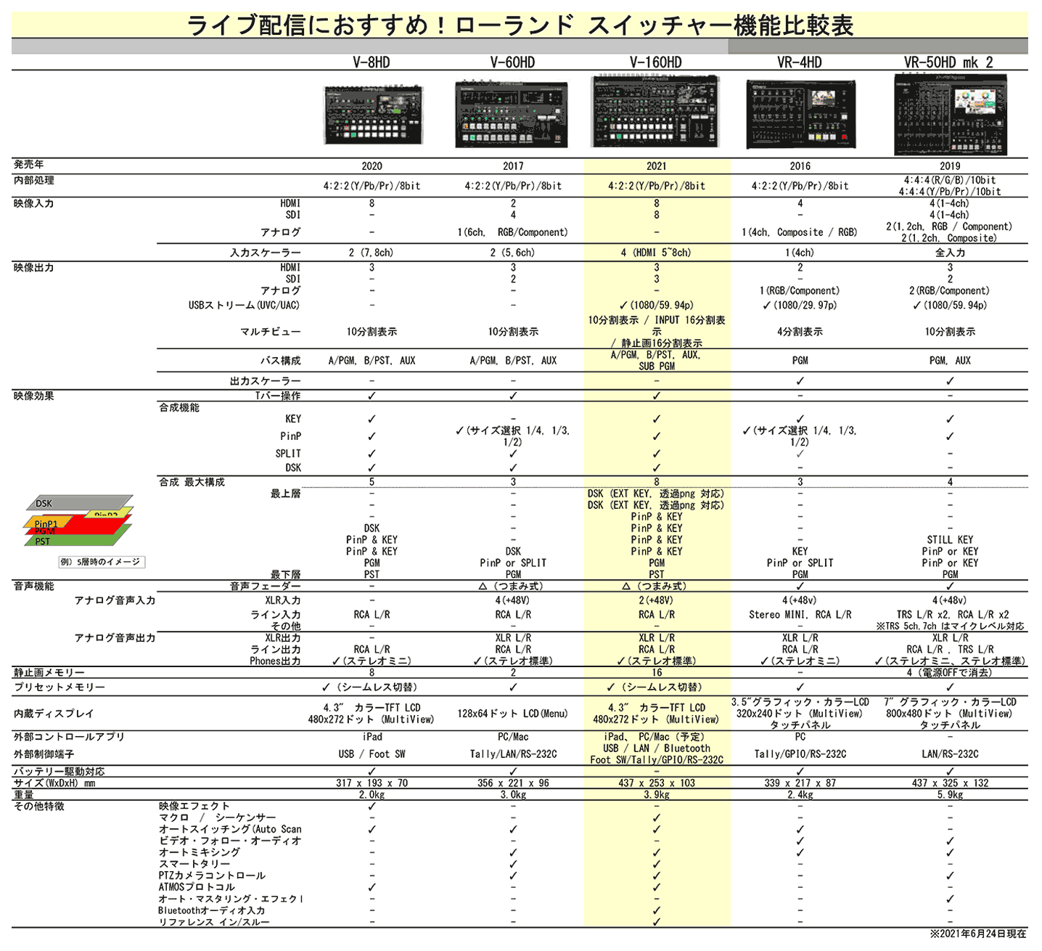Click the バッテリー駆動対応 row label
Viewport: 1042px width, 951px height.
pyautogui.click(x=59, y=772)
